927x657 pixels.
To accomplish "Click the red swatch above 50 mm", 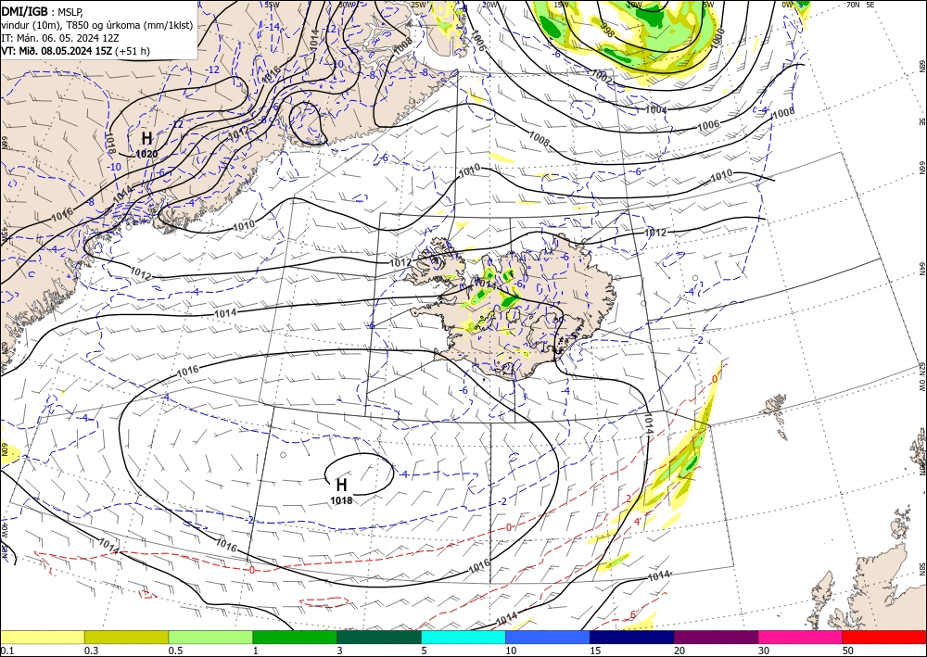I will [884, 637].
